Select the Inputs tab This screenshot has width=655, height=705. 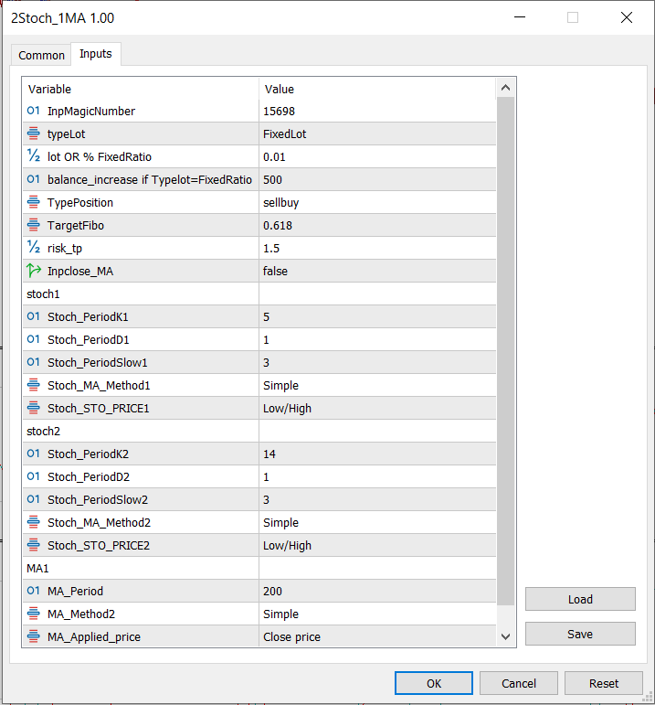click(96, 54)
